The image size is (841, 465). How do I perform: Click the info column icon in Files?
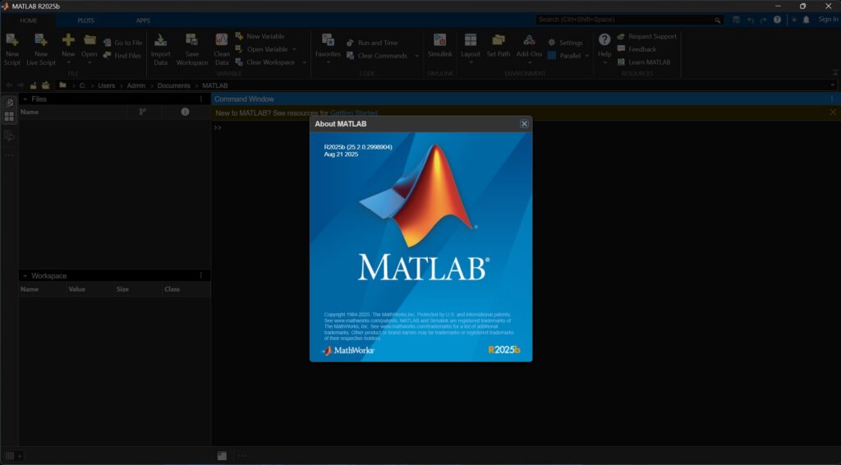[185, 112]
